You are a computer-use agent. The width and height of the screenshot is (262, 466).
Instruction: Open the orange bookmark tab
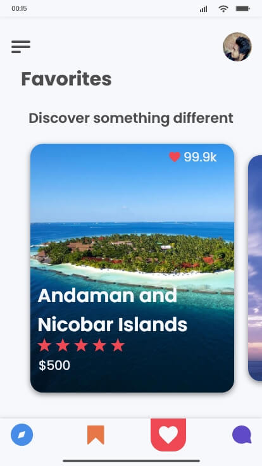point(96,435)
